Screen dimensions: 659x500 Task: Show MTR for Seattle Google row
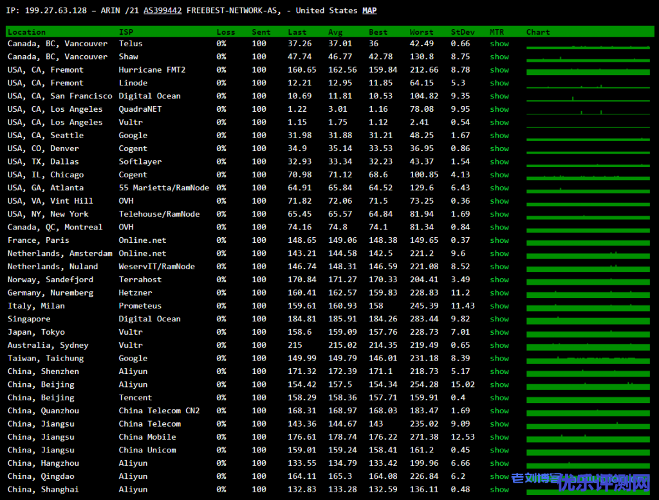(x=499, y=136)
